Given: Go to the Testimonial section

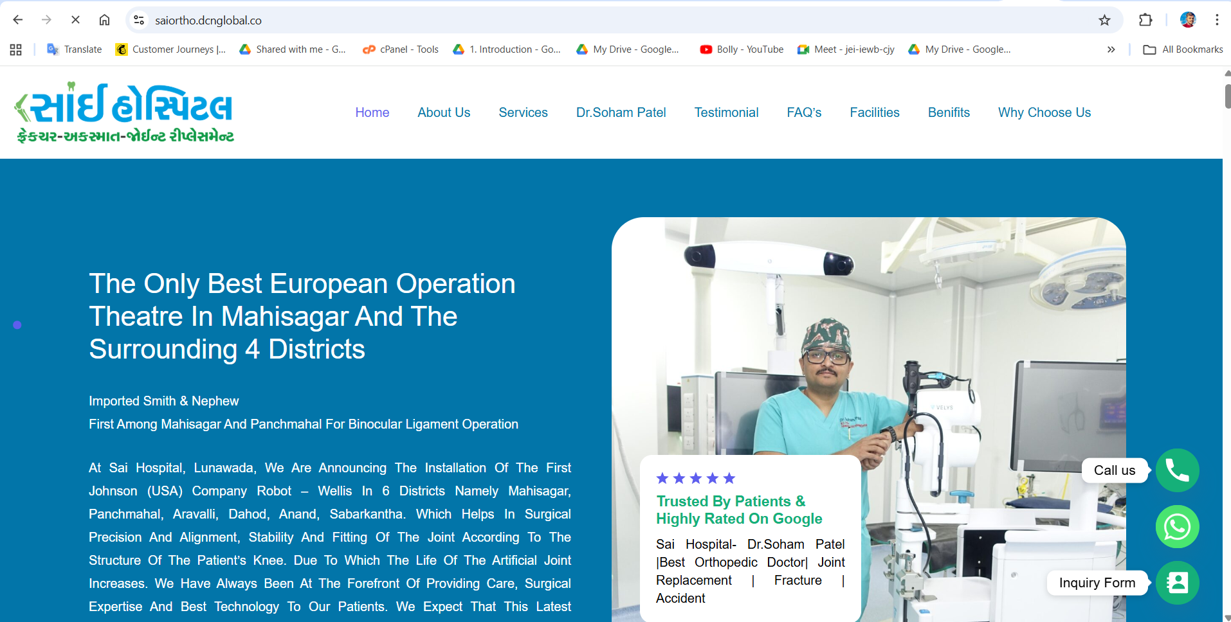Looking at the screenshot, I should pos(726,112).
